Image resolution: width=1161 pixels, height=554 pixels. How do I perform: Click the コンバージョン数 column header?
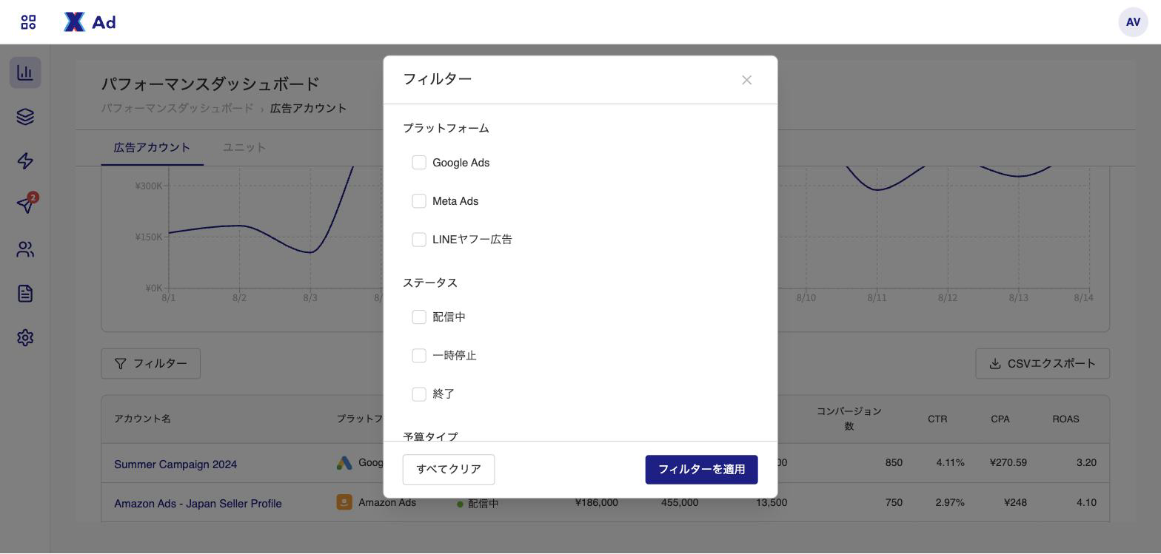click(849, 419)
